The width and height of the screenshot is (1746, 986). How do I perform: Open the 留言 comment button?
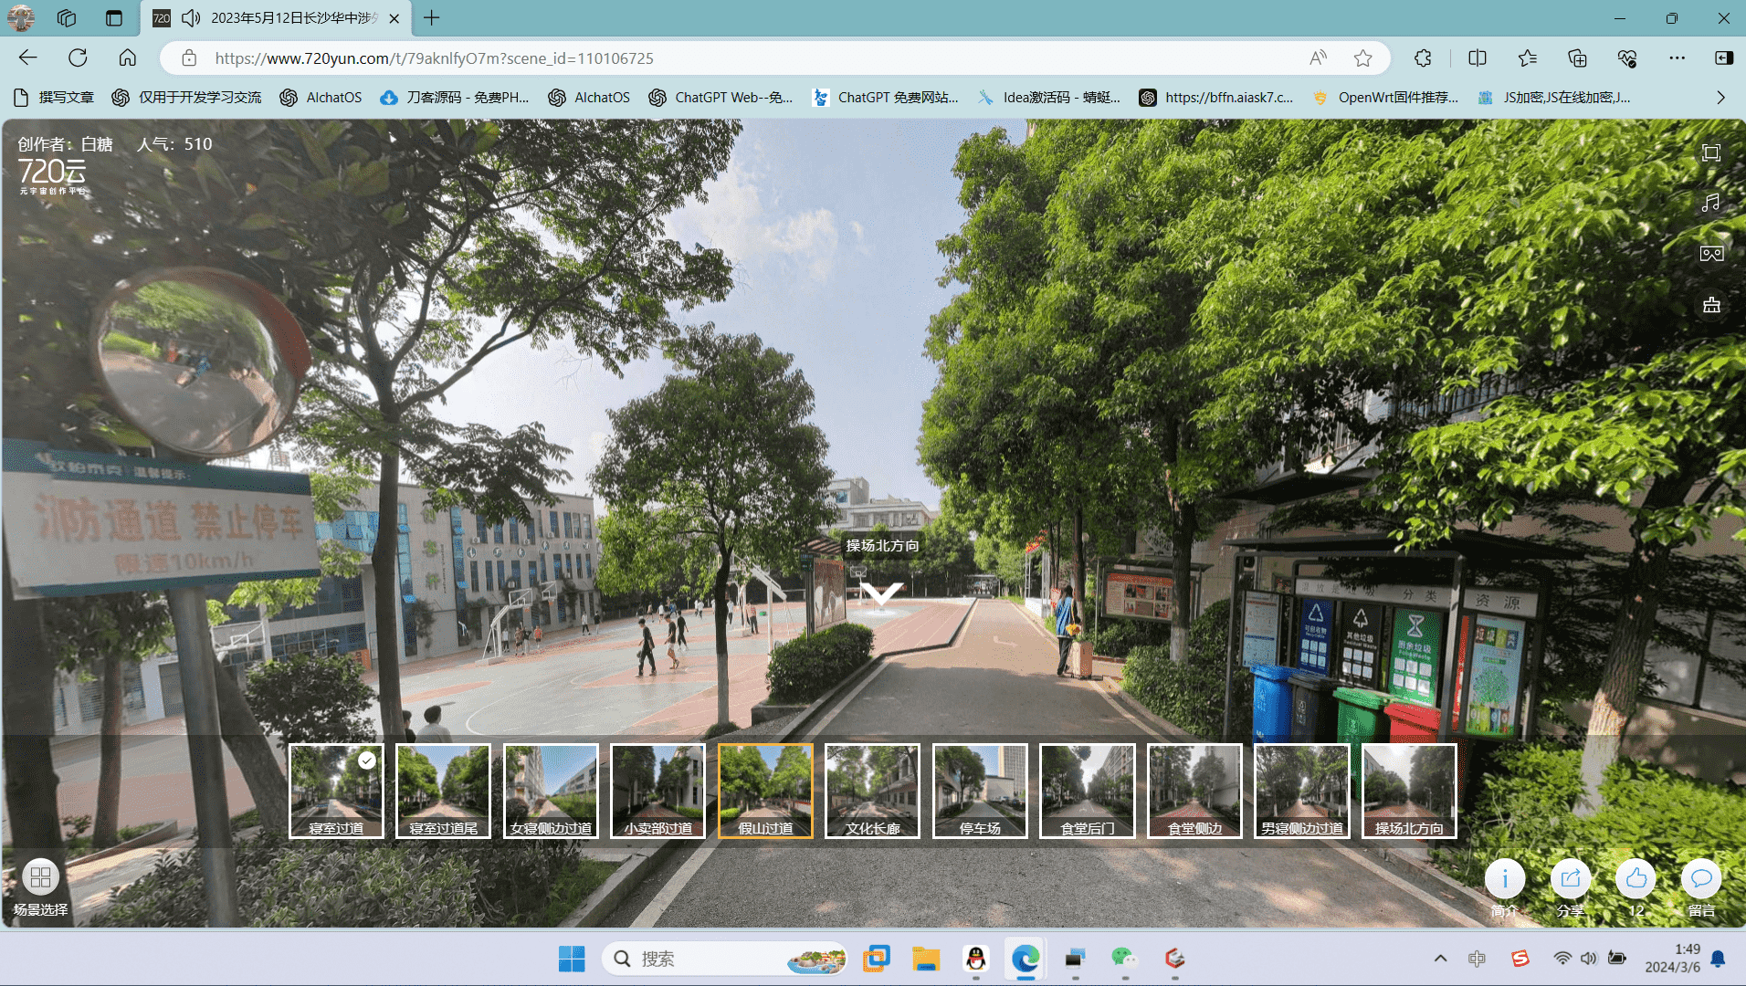point(1700,879)
